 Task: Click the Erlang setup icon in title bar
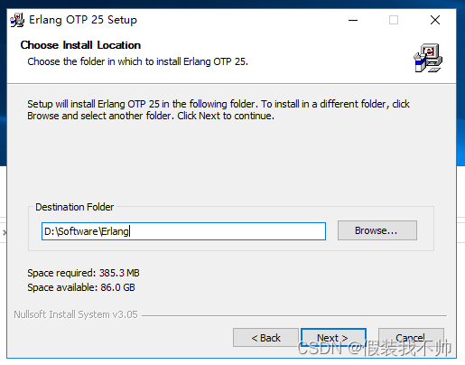[17, 20]
